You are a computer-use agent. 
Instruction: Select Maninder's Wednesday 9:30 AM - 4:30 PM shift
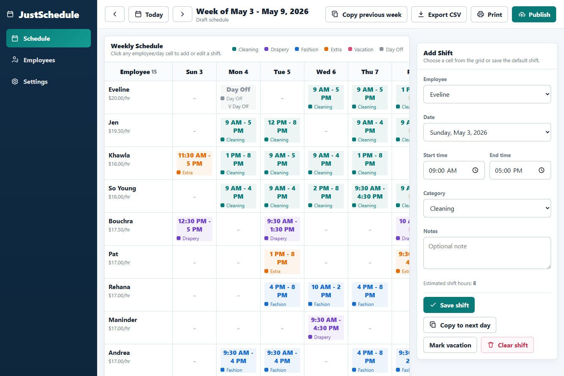[326, 328]
